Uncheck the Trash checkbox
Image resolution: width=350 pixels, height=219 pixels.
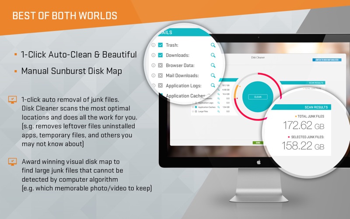[160, 45]
